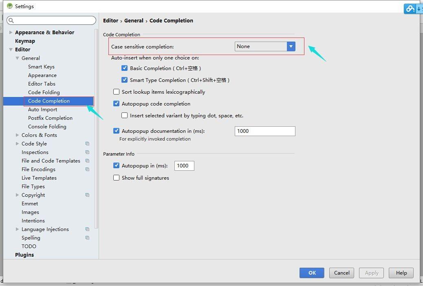Open Smart Keys settings page

(41, 66)
